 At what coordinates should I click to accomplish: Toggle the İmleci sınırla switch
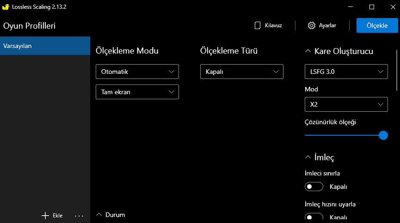tap(314, 187)
